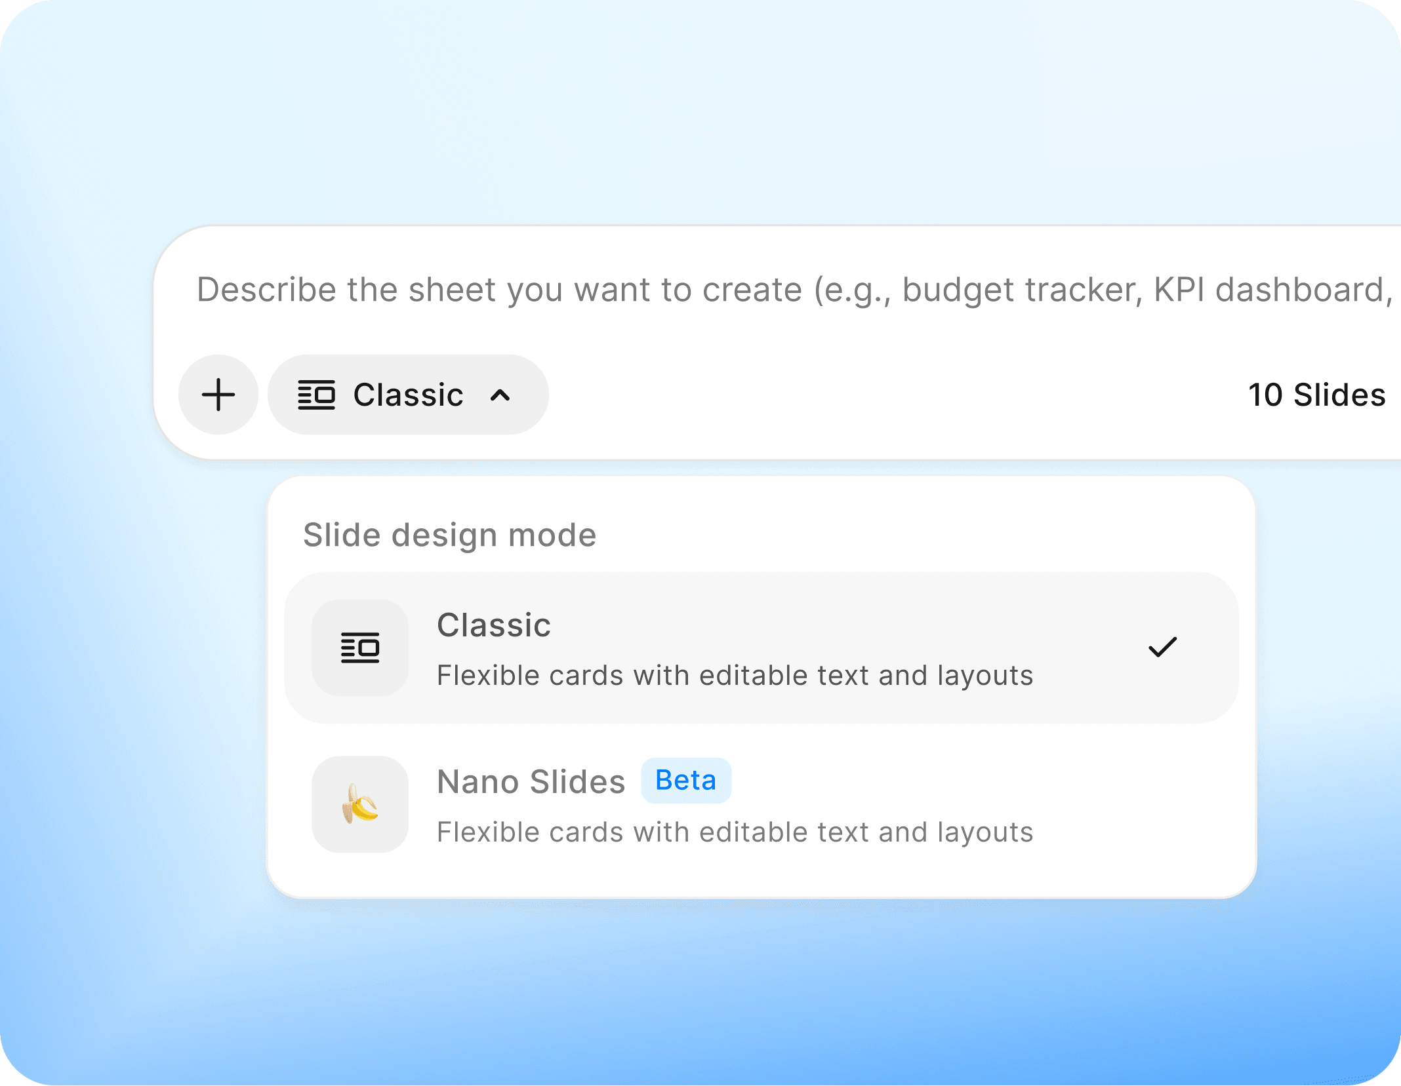Open the 10 Slides count selector
1401x1086 pixels.
click(1316, 395)
